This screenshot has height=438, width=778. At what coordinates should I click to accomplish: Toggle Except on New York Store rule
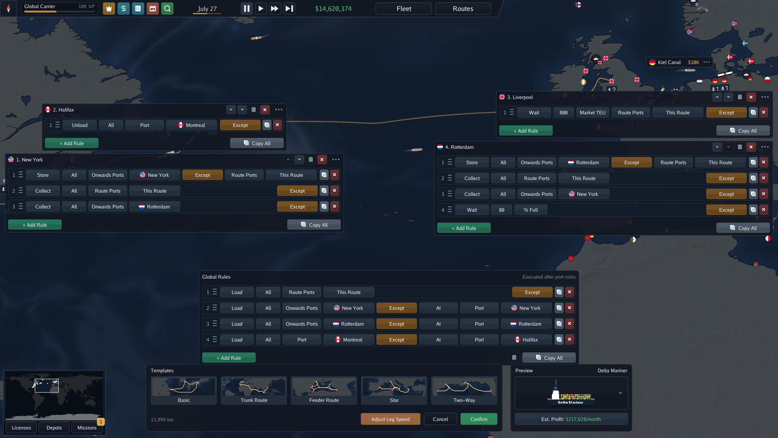pos(203,175)
